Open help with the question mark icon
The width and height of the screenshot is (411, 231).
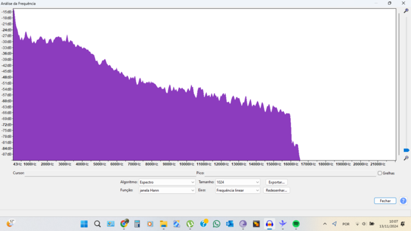[403, 201]
